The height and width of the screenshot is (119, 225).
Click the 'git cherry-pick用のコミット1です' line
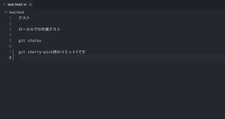(x=52, y=52)
